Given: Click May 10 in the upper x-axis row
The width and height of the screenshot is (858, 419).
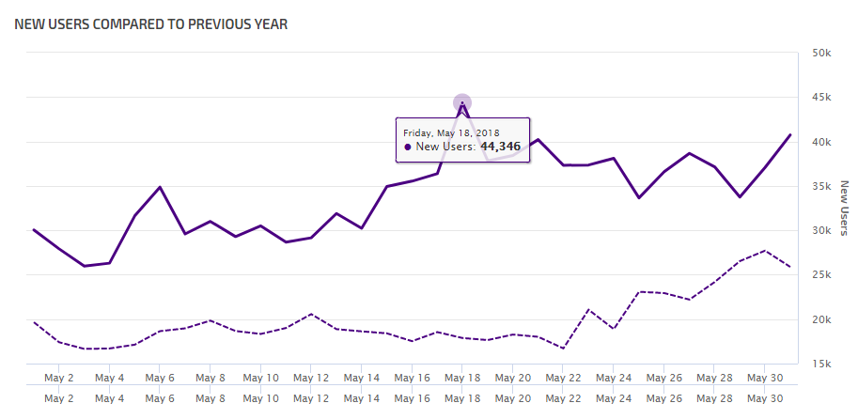Looking at the screenshot, I should pos(259,379).
